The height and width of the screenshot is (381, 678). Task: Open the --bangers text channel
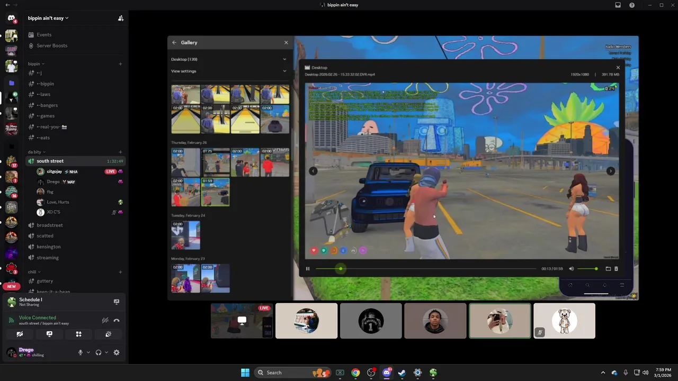point(74,105)
